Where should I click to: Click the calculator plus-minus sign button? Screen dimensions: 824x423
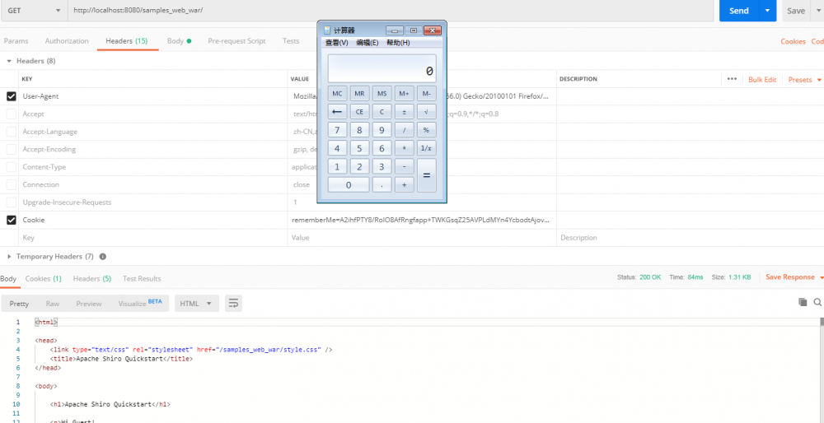coord(404,112)
